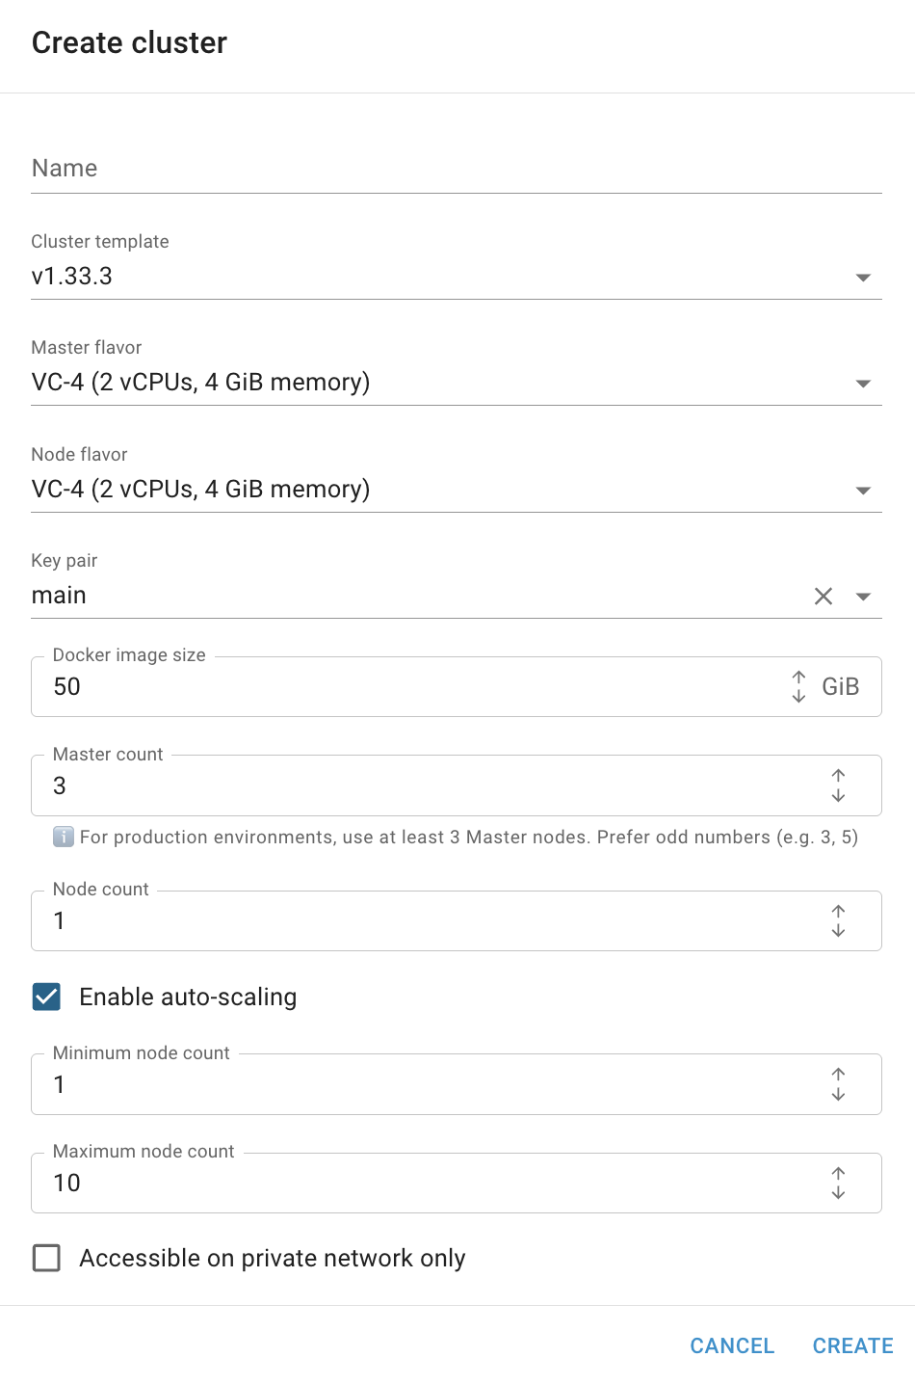Open the Key pair selection dropdown
The height and width of the screenshot is (1384, 915).
(865, 596)
